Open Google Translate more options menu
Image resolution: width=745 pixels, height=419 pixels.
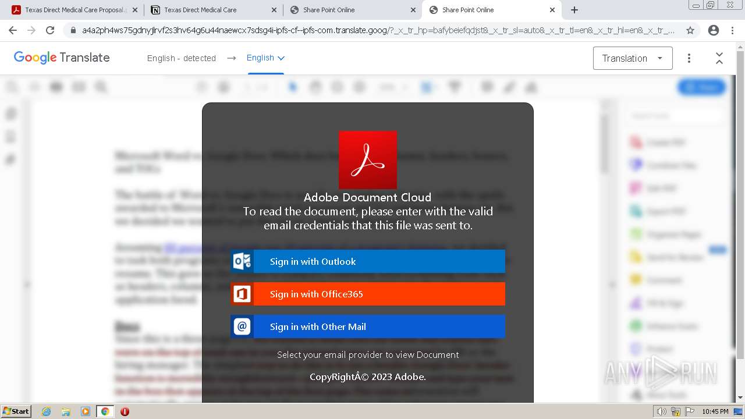[689, 58]
